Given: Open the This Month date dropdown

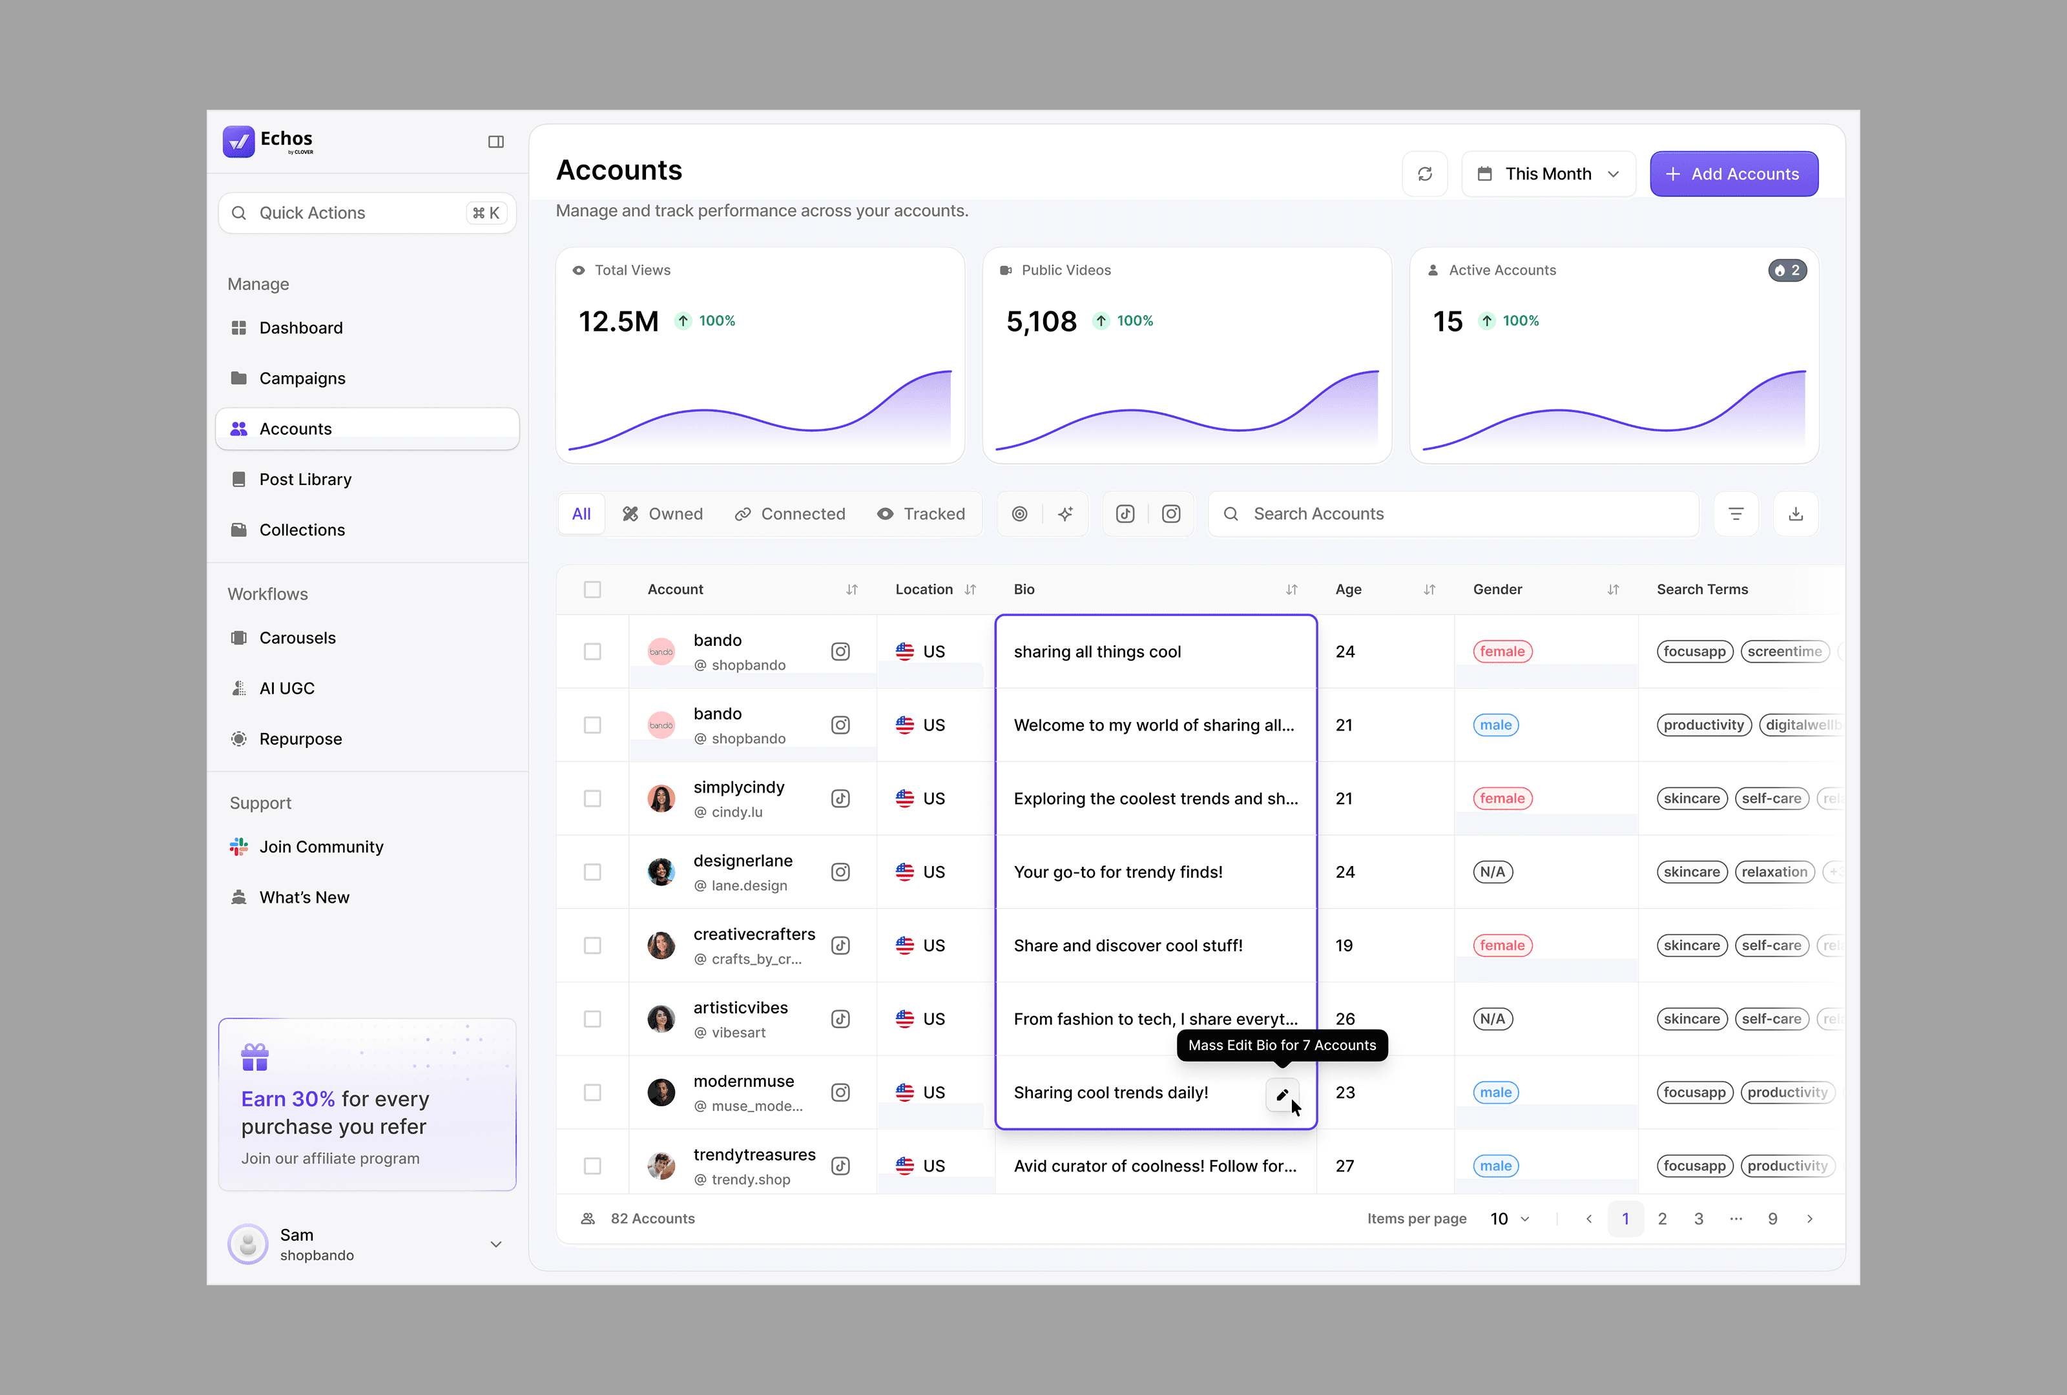Looking at the screenshot, I should coord(1548,174).
